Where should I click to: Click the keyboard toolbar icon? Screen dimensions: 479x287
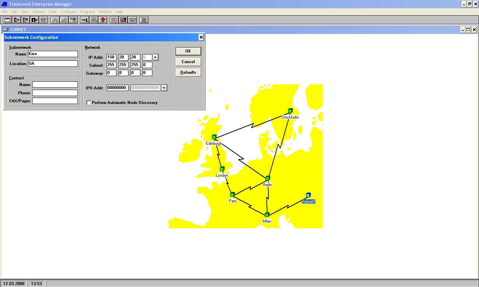[x=132, y=20]
